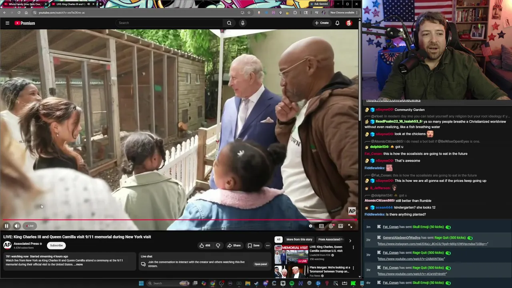Go back in the browser
This screenshot has width=512, height=288.
click(x=4, y=12)
